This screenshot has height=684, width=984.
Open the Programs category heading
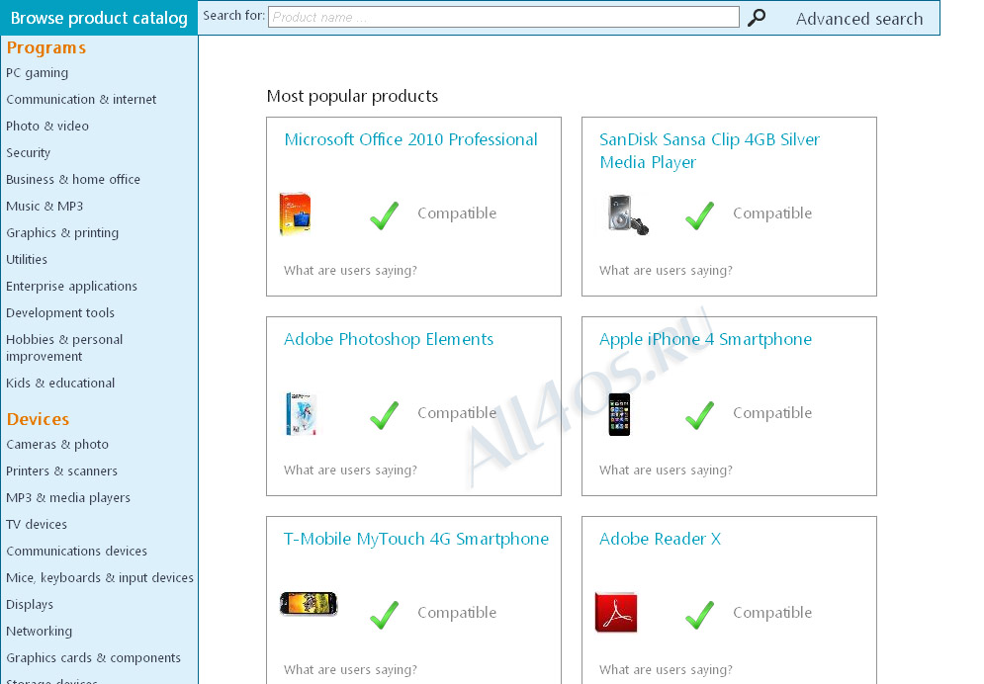[x=46, y=47]
